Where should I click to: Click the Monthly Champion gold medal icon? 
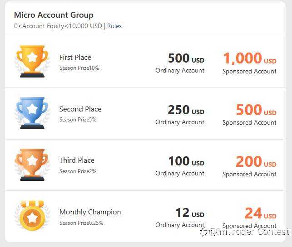point(32,216)
